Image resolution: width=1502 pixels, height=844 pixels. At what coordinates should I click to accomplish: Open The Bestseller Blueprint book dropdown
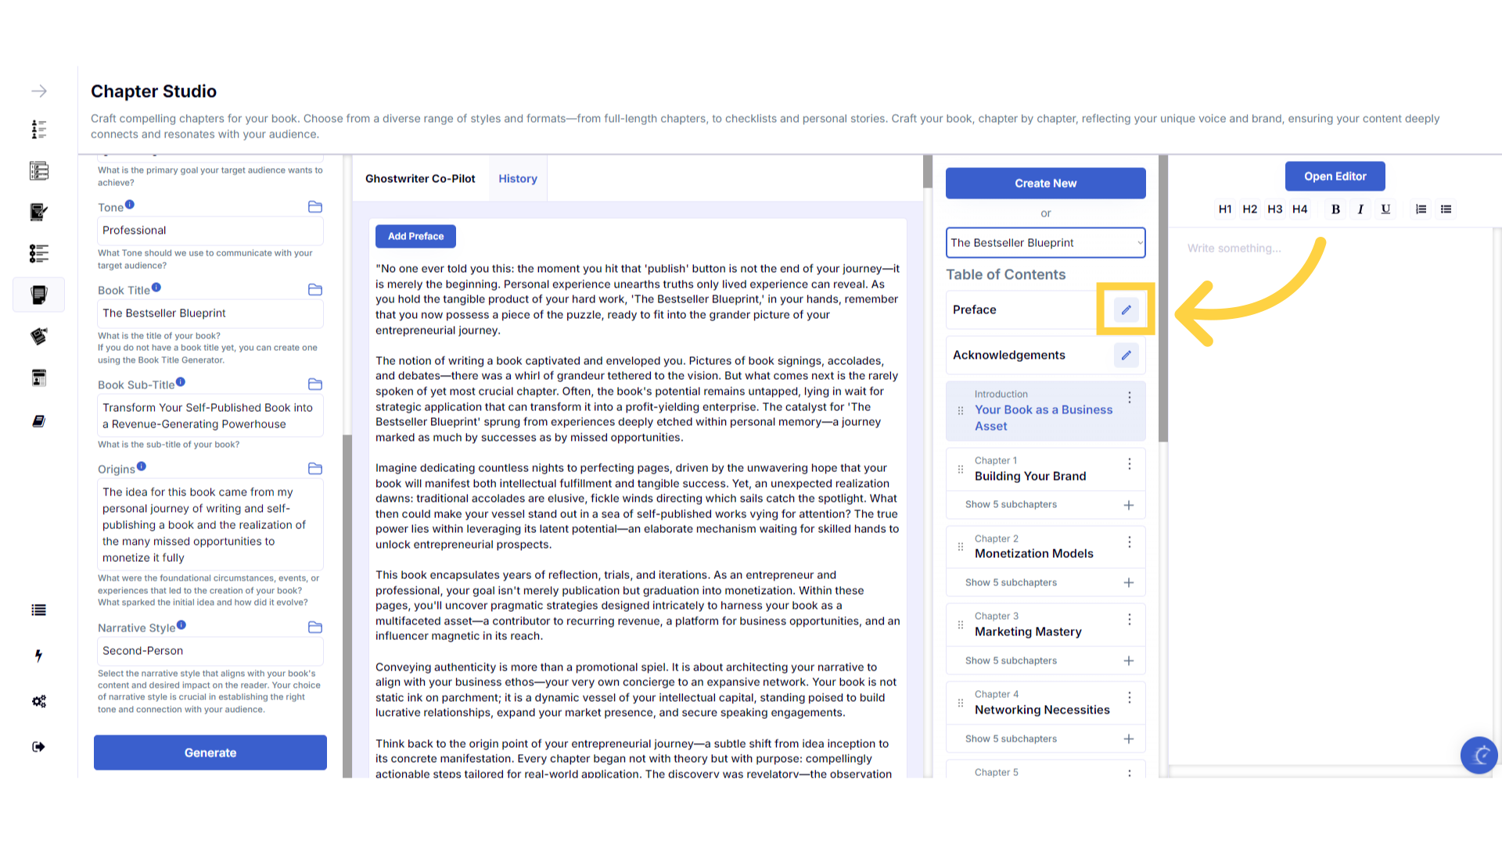point(1045,242)
